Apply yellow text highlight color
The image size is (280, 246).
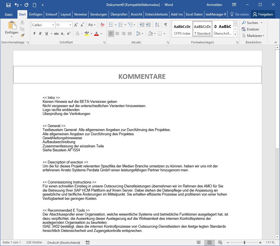point(87,34)
